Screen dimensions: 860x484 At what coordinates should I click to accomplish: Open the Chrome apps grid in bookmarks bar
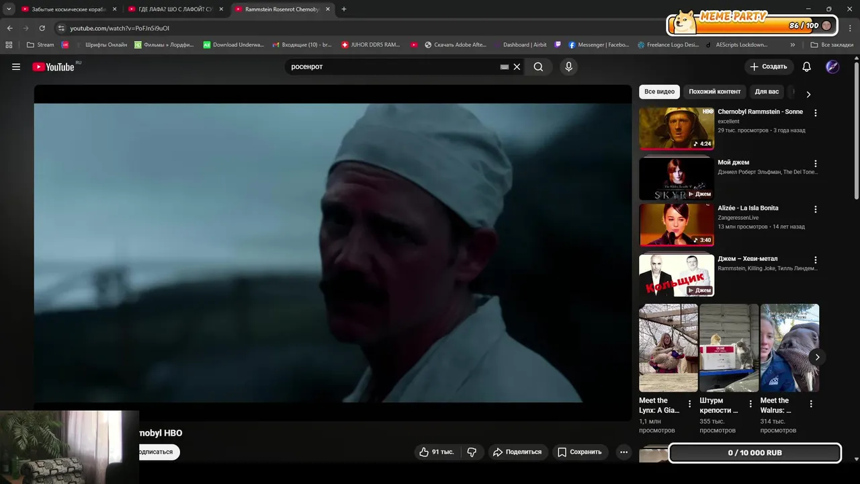(9, 45)
